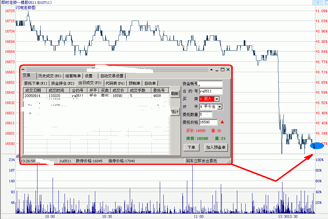Image resolution: width=328 pixels, height=219 pixels.
Task: Minimize the trading dialog window
Action: [217, 70]
